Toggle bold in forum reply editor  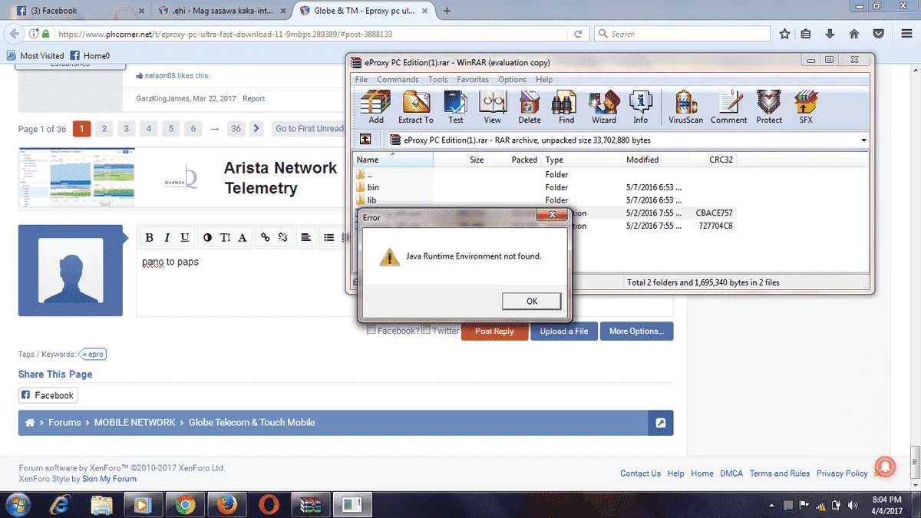(150, 238)
